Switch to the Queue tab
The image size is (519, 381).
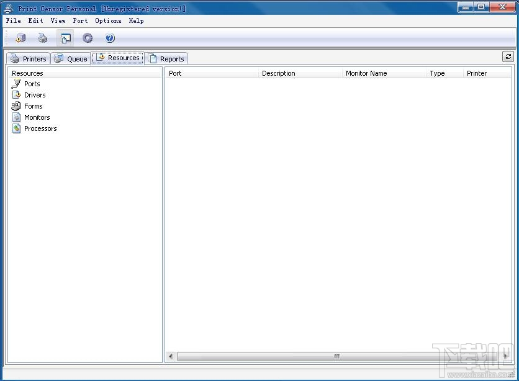point(71,58)
